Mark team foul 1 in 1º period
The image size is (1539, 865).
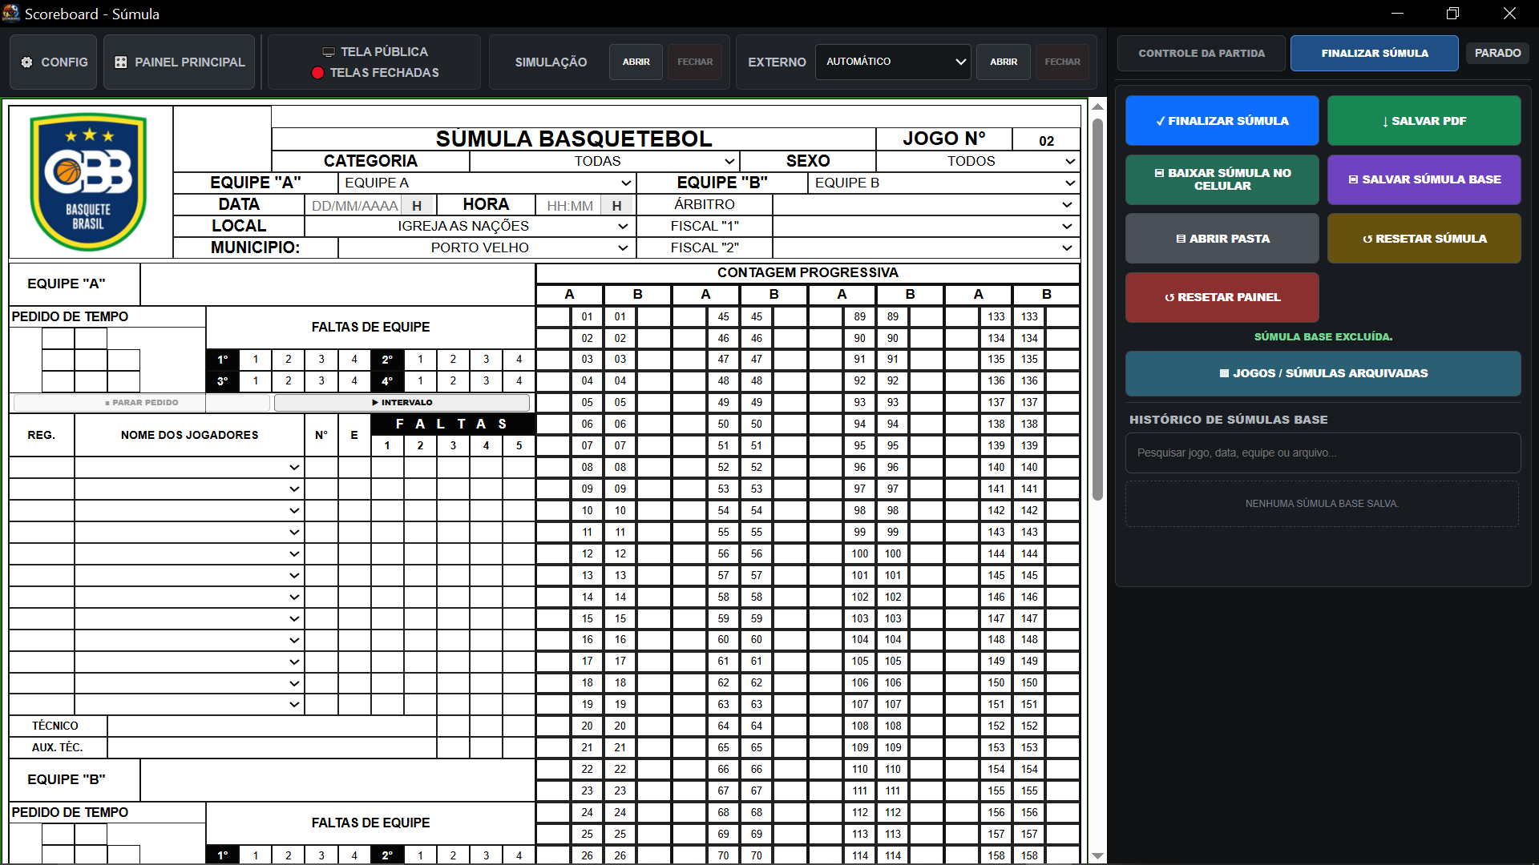(256, 360)
